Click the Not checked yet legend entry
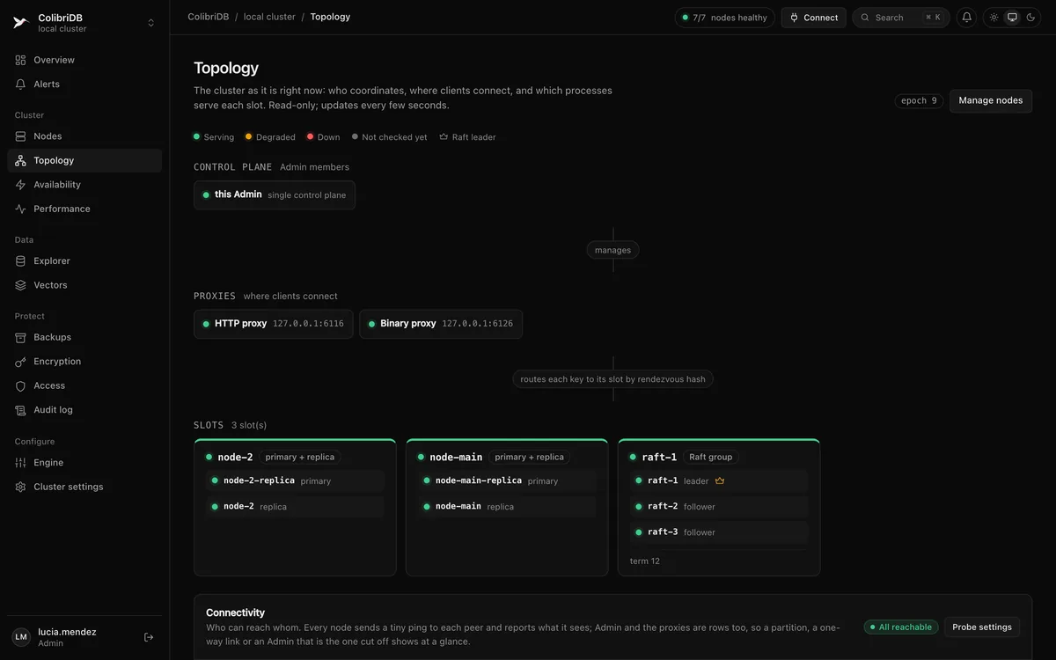Image resolution: width=1056 pixels, height=660 pixels. 389,137
